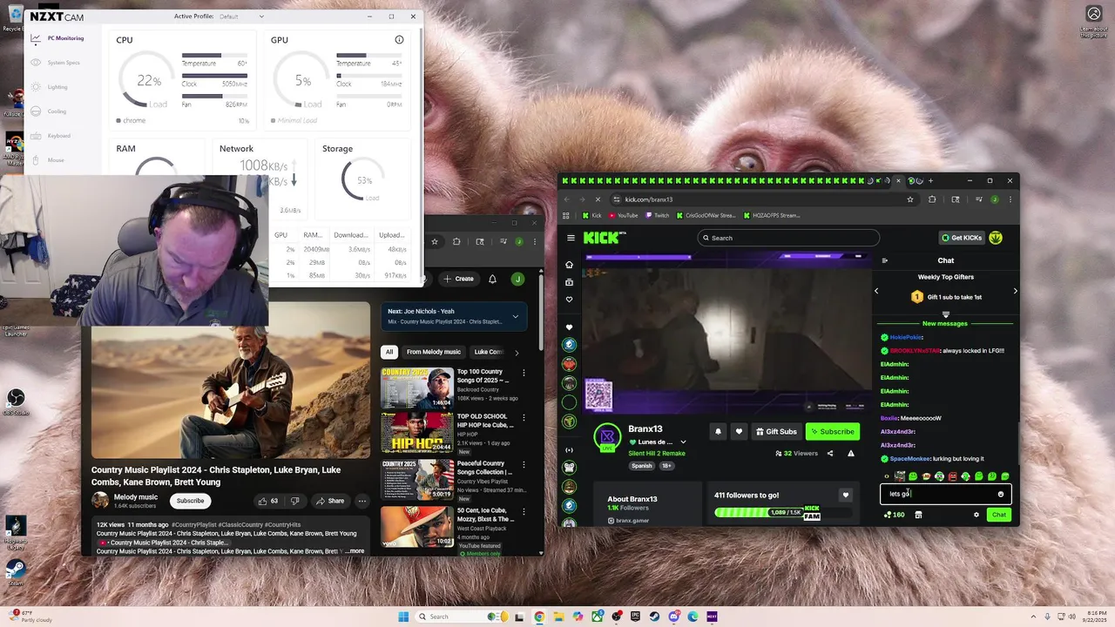
Task: Open more actions menu under YouTube video
Action: [362, 501]
